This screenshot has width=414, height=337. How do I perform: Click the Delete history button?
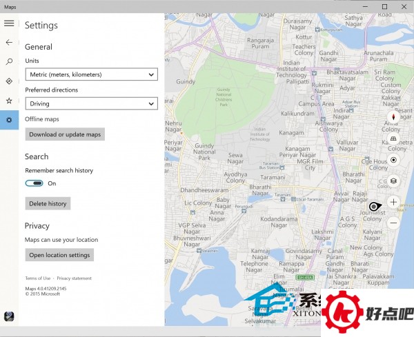pos(48,203)
